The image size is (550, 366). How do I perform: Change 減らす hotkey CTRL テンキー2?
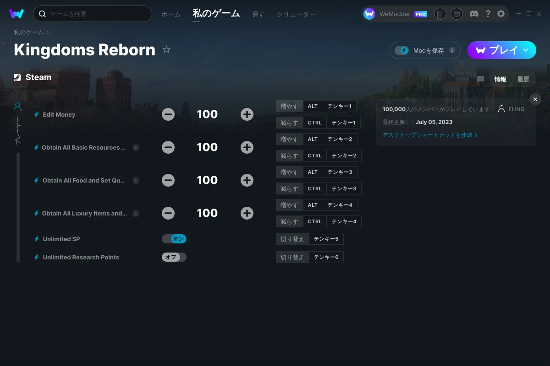[x=319, y=156]
